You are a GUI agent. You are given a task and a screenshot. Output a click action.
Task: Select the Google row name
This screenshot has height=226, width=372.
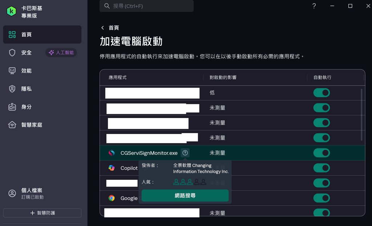click(x=129, y=198)
